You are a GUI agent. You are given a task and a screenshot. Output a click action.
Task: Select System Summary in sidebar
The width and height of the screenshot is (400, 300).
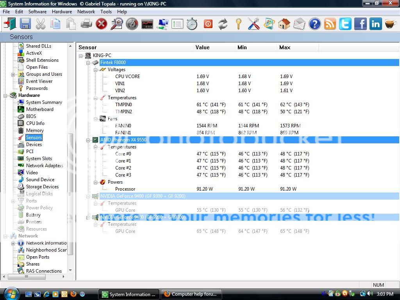[x=44, y=102]
